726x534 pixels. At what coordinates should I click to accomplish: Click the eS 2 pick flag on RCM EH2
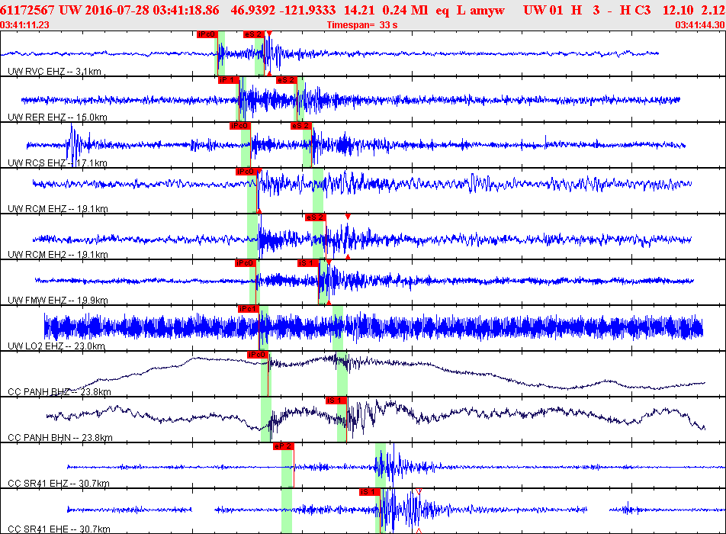coord(314,217)
